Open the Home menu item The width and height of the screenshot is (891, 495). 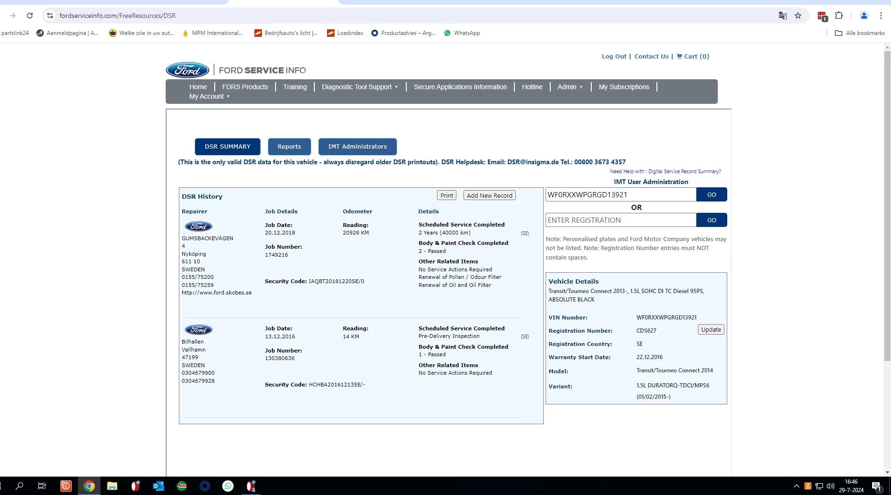(x=198, y=87)
